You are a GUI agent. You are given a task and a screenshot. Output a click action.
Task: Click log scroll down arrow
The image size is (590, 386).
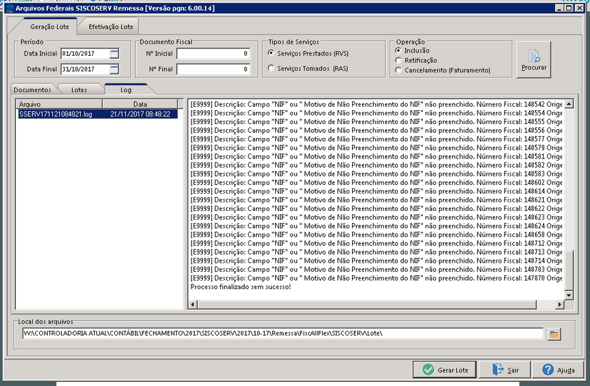pyautogui.click(x=569, y=296)
